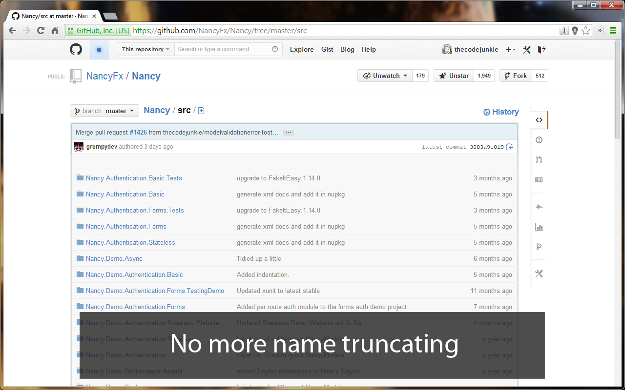Click the GitHub octocat logo

pos(76,49)
